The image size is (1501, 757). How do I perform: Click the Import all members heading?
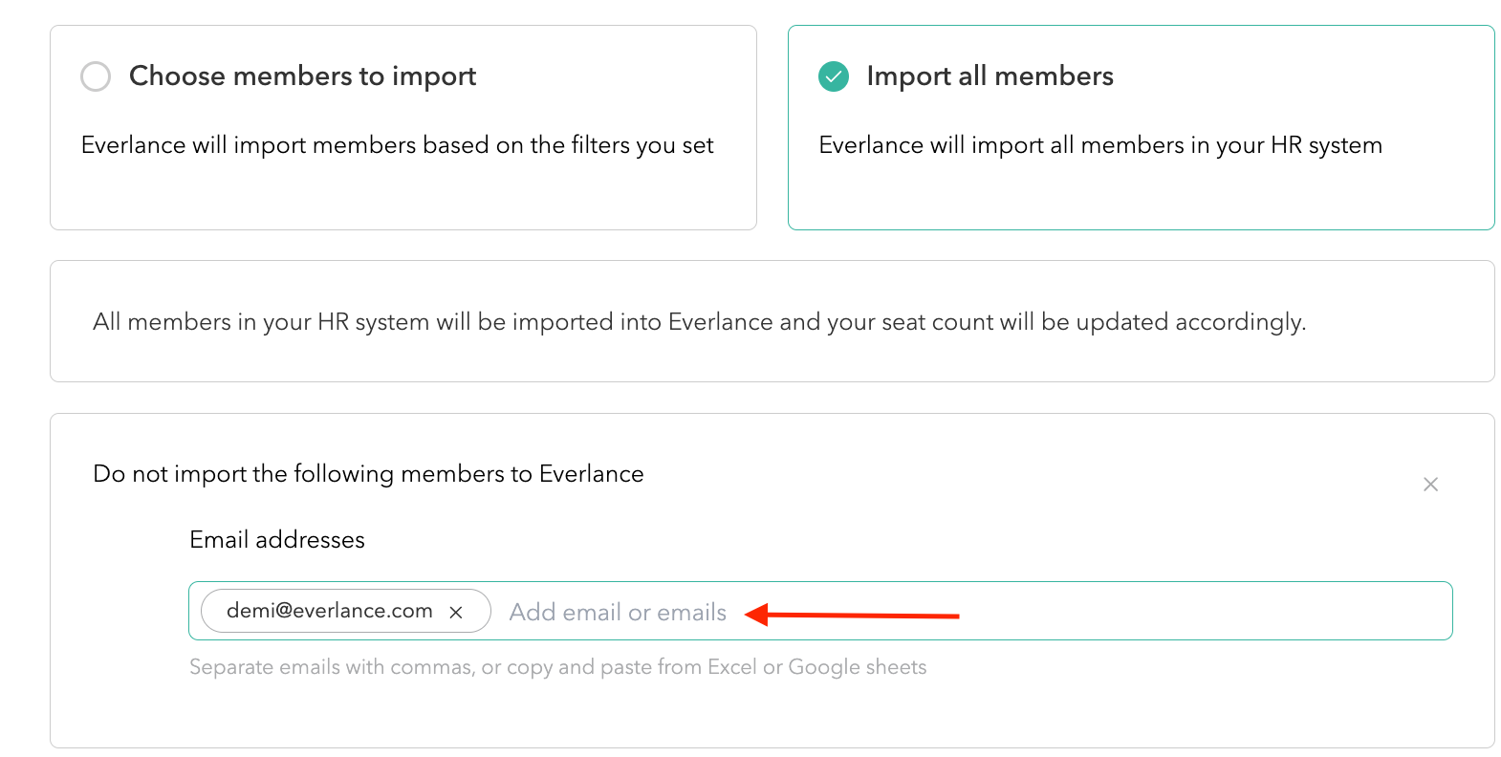990,76
